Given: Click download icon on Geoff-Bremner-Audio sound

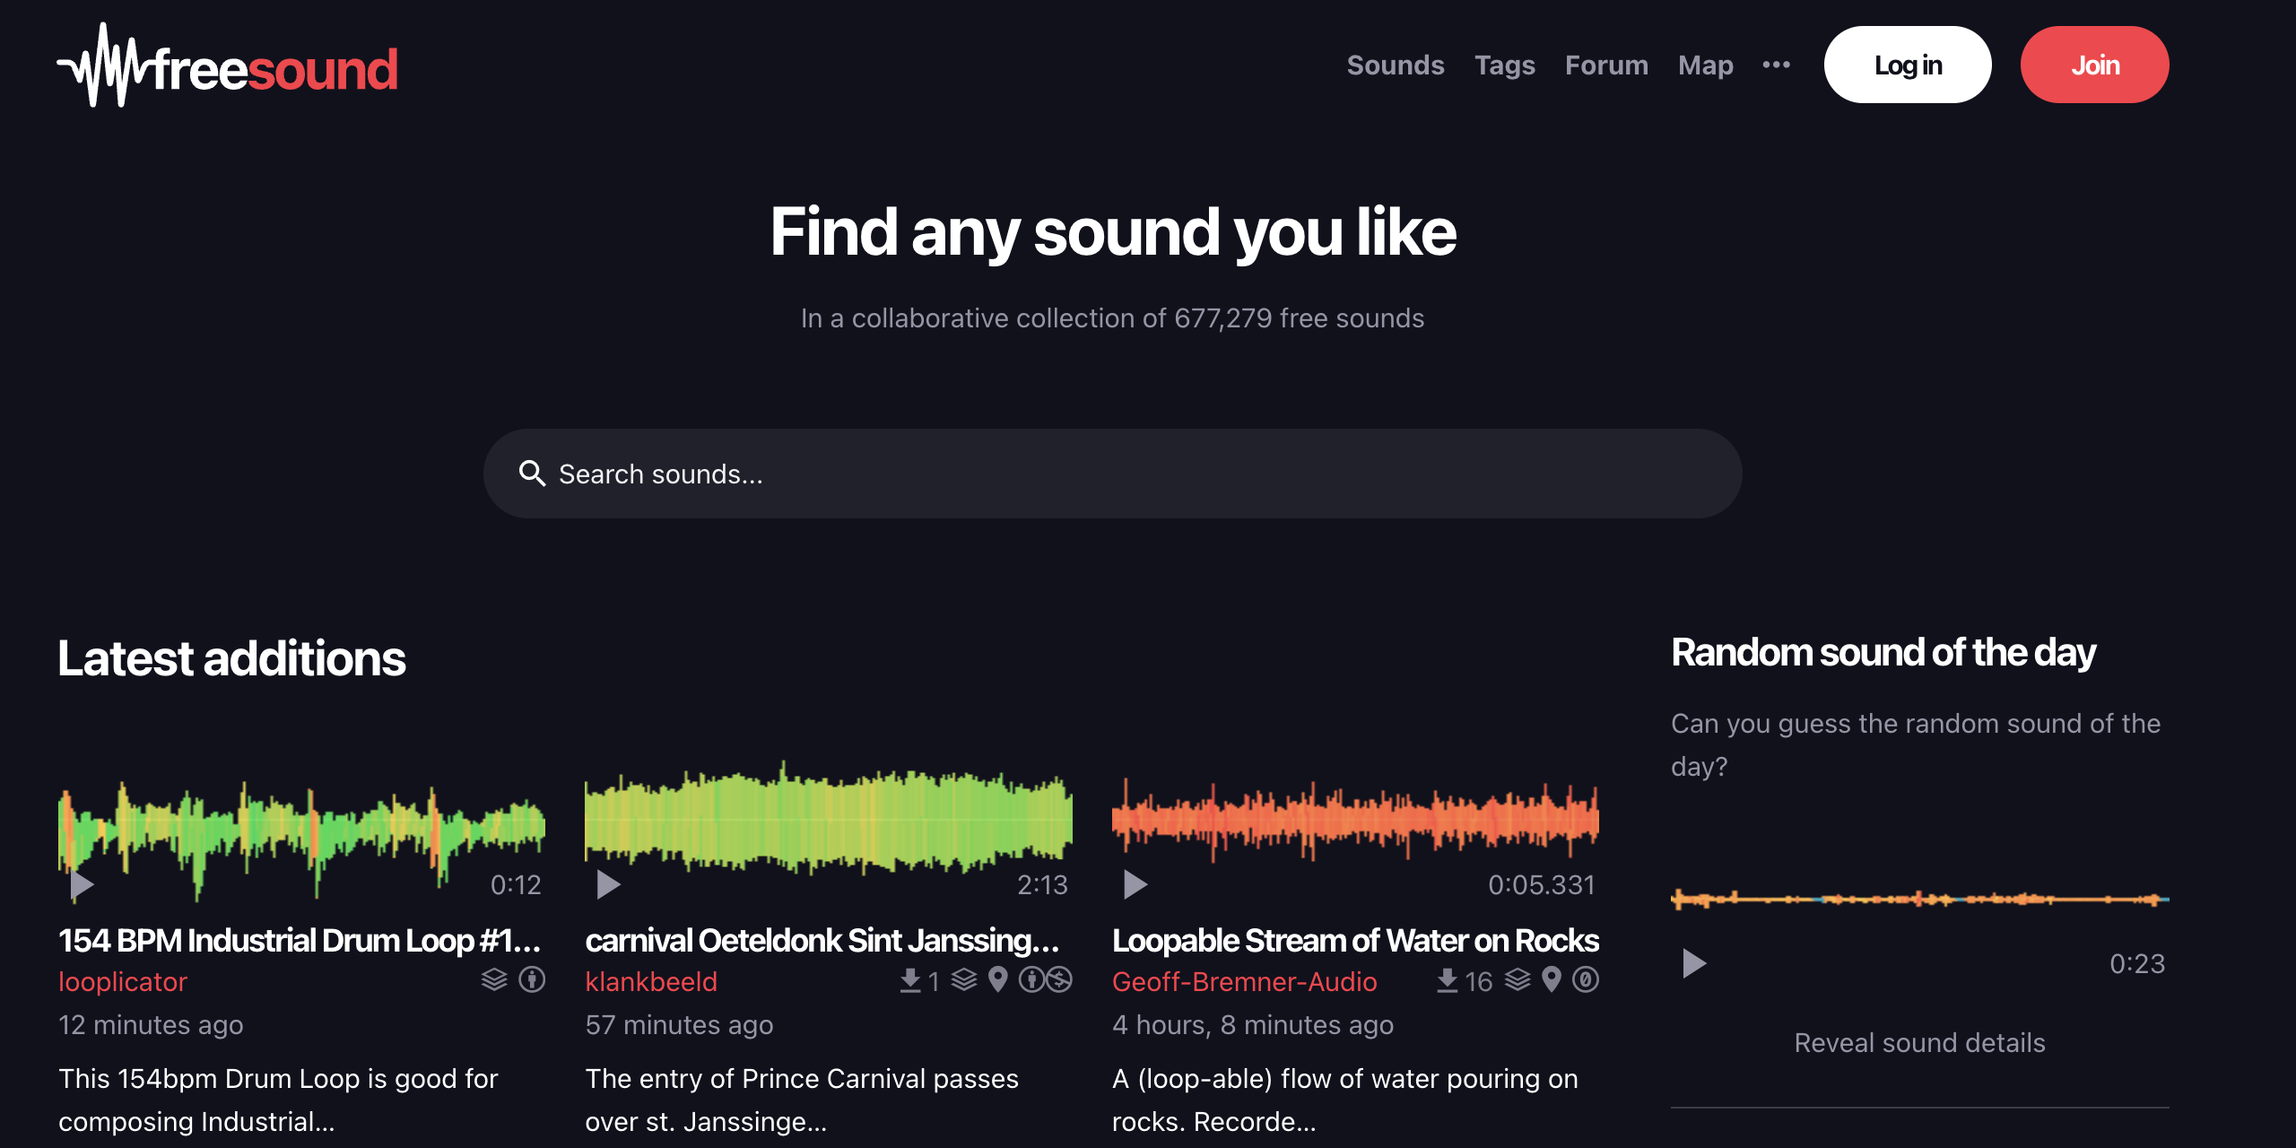Looking at the screenshot, I should tap(1447, 979).
